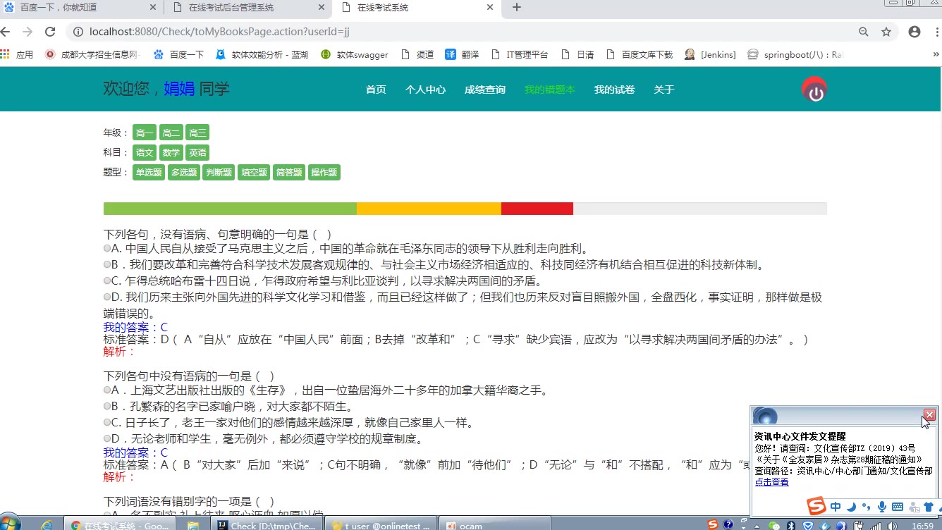Click the 点击查看 link in notification popup
This screenshot has width=942, height=530.
coord(771,482)
